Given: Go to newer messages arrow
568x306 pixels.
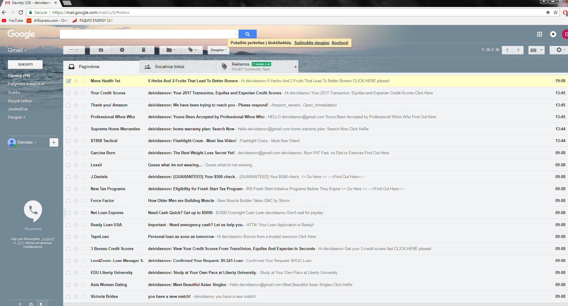Looking at the screenshot, I should click(x=507, y=50).
